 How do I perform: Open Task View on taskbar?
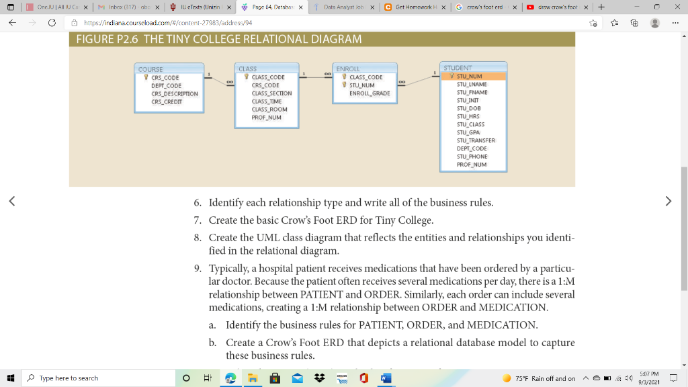[x=208, y=378]
